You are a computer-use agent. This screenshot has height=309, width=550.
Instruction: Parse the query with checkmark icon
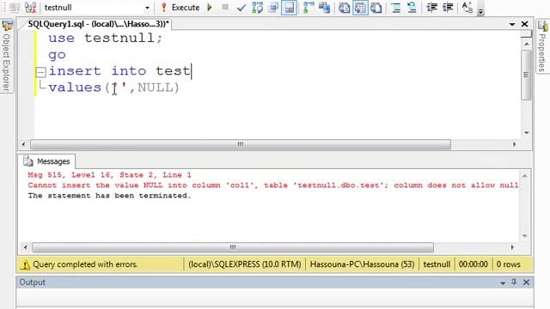[241, 8]
